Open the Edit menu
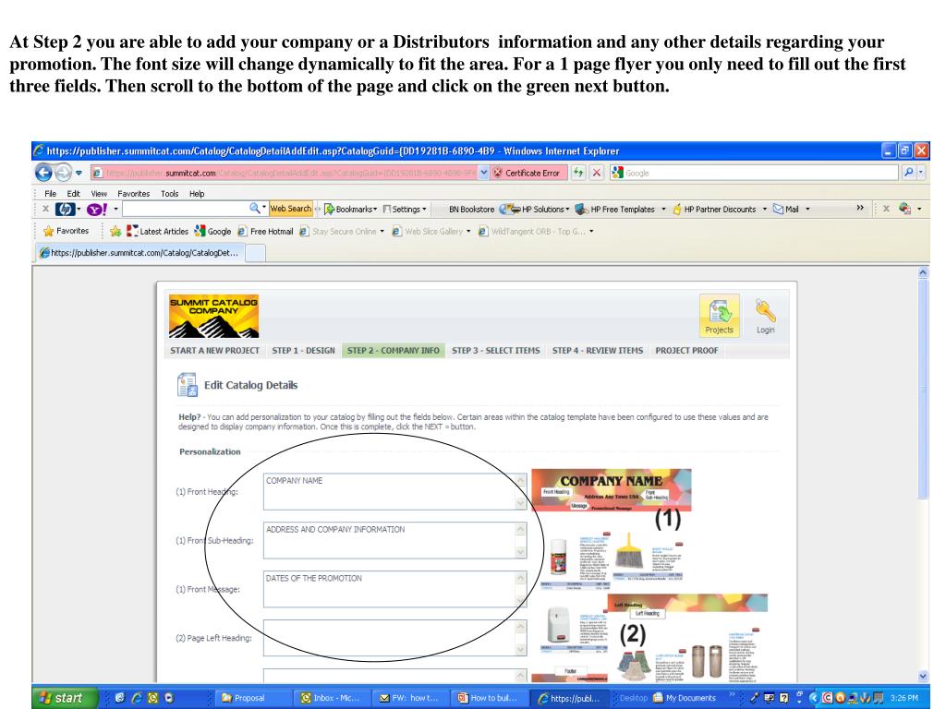This screenshot has height=709, width=946. pos(73,194)
